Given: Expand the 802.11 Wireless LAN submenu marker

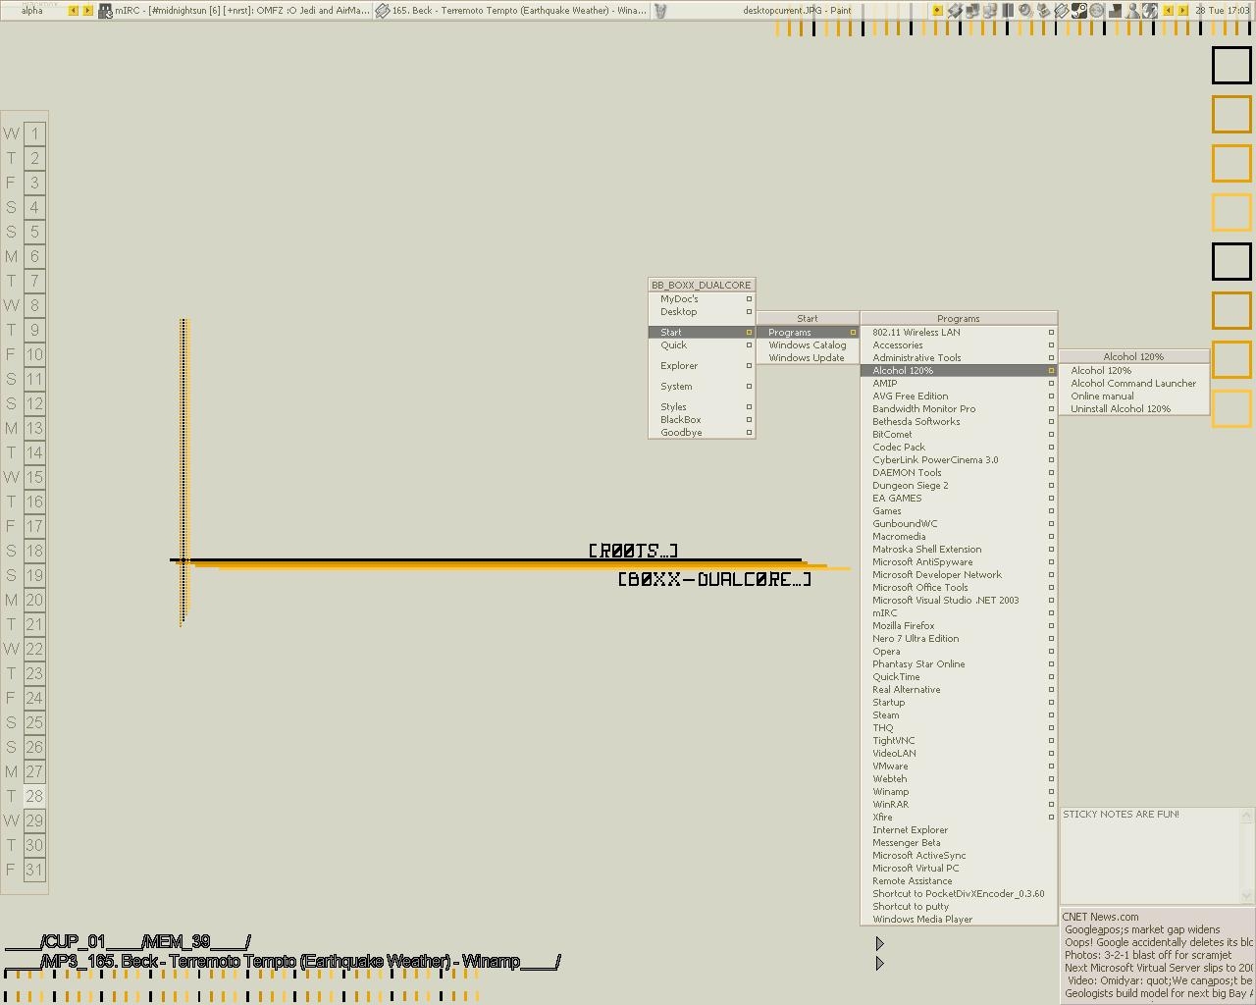Looking at the screenshot, I should tap(1051, 333).
